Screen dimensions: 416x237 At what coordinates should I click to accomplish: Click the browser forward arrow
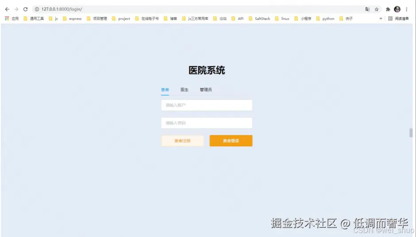pos(16,9)
